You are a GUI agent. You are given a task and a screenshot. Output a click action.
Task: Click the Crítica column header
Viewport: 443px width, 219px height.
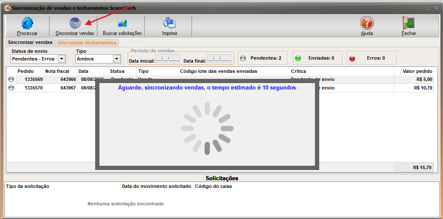click(298, 71)
